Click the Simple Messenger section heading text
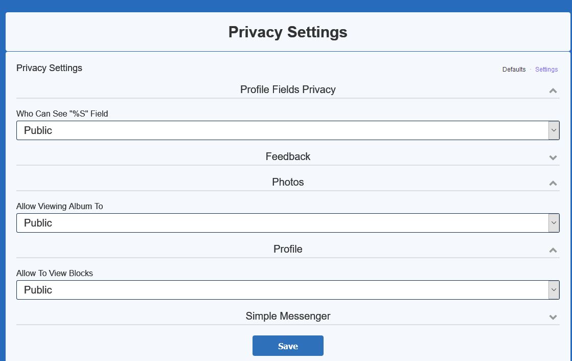Viewport: 572px width, 361px height. pos(288,316)
